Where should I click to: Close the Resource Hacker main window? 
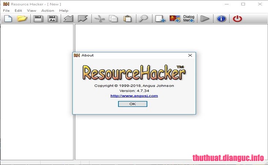pyautogui.click(x=260, y=4)
